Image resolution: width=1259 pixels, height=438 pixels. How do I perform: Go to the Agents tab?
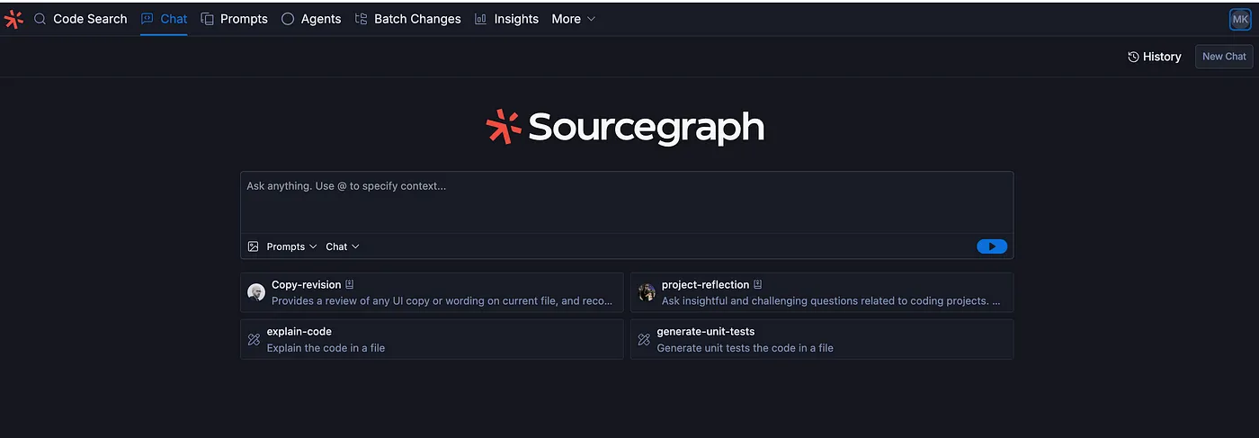point(311,19)
